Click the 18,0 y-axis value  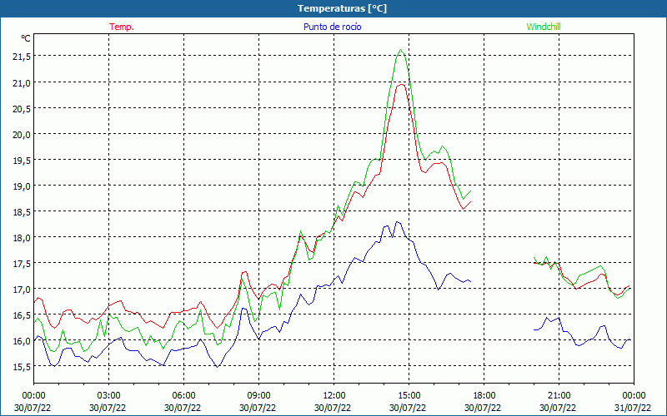[x=21, y=238]
